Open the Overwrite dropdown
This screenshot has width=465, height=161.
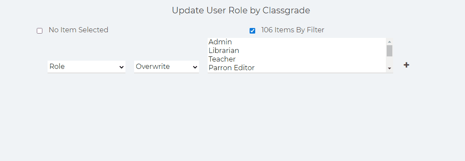coord(167,67)
